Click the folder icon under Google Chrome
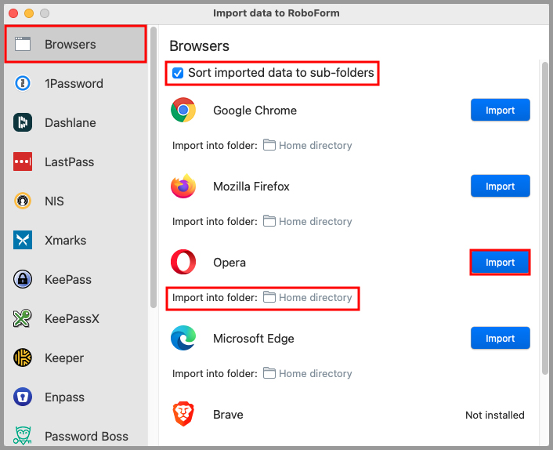Screen dimensions: 553x450 pyautogui.click(x=269, y=145)
